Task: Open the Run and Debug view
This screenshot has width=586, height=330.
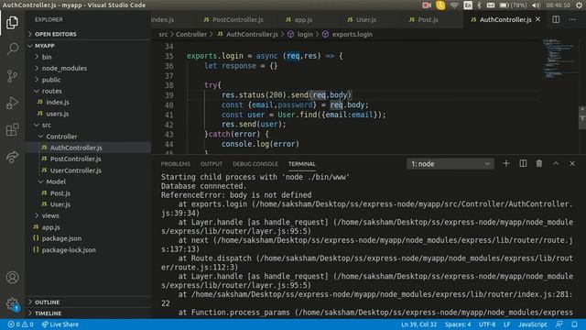Action: point(12,103)
